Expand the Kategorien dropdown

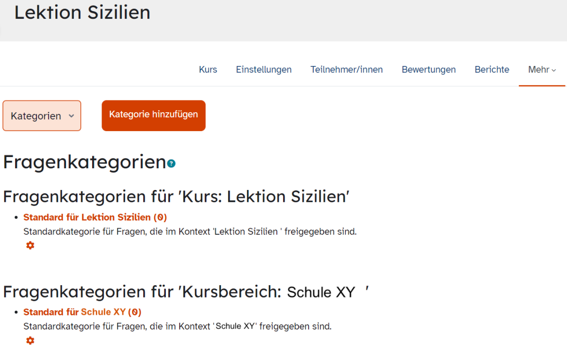[x=42, y=116]
